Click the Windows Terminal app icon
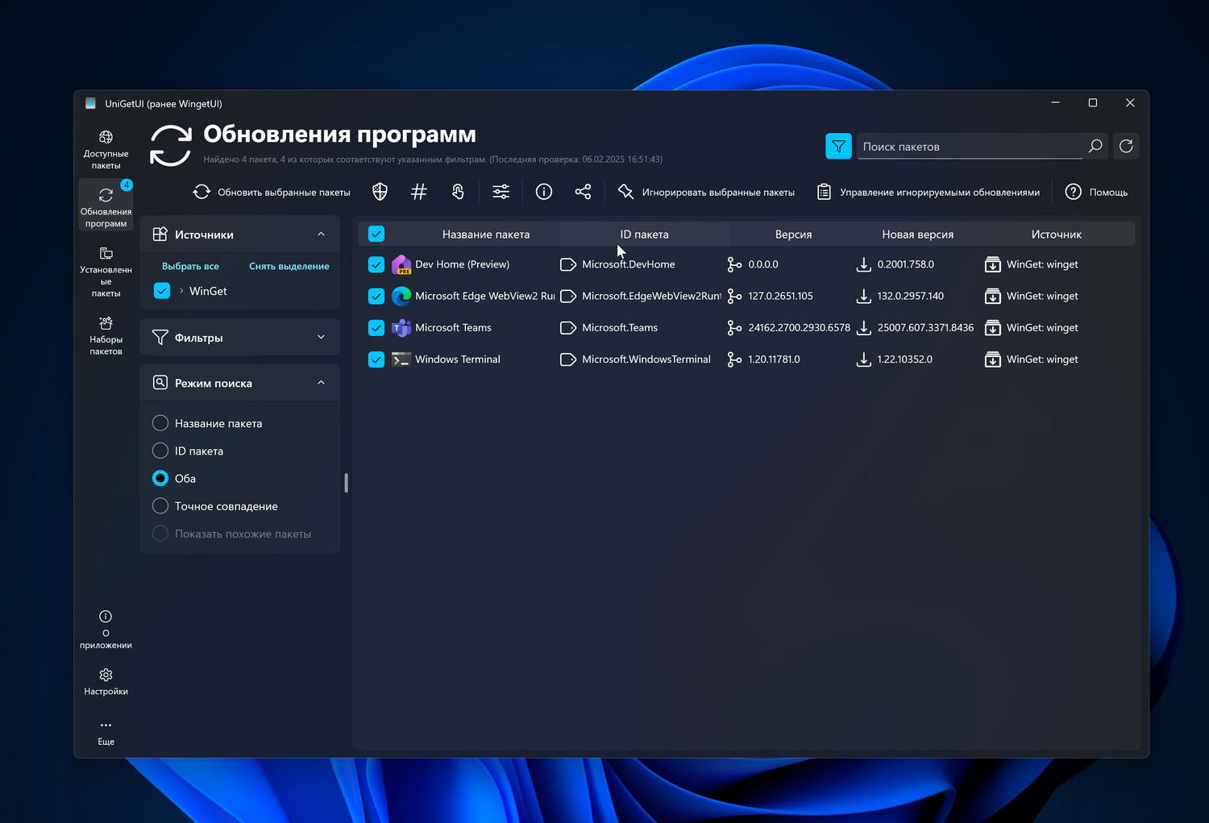Screen dimensions: 1209x823 (401, 360)
